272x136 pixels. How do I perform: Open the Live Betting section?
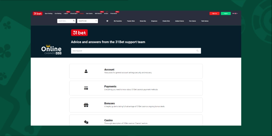click(58, 14)
